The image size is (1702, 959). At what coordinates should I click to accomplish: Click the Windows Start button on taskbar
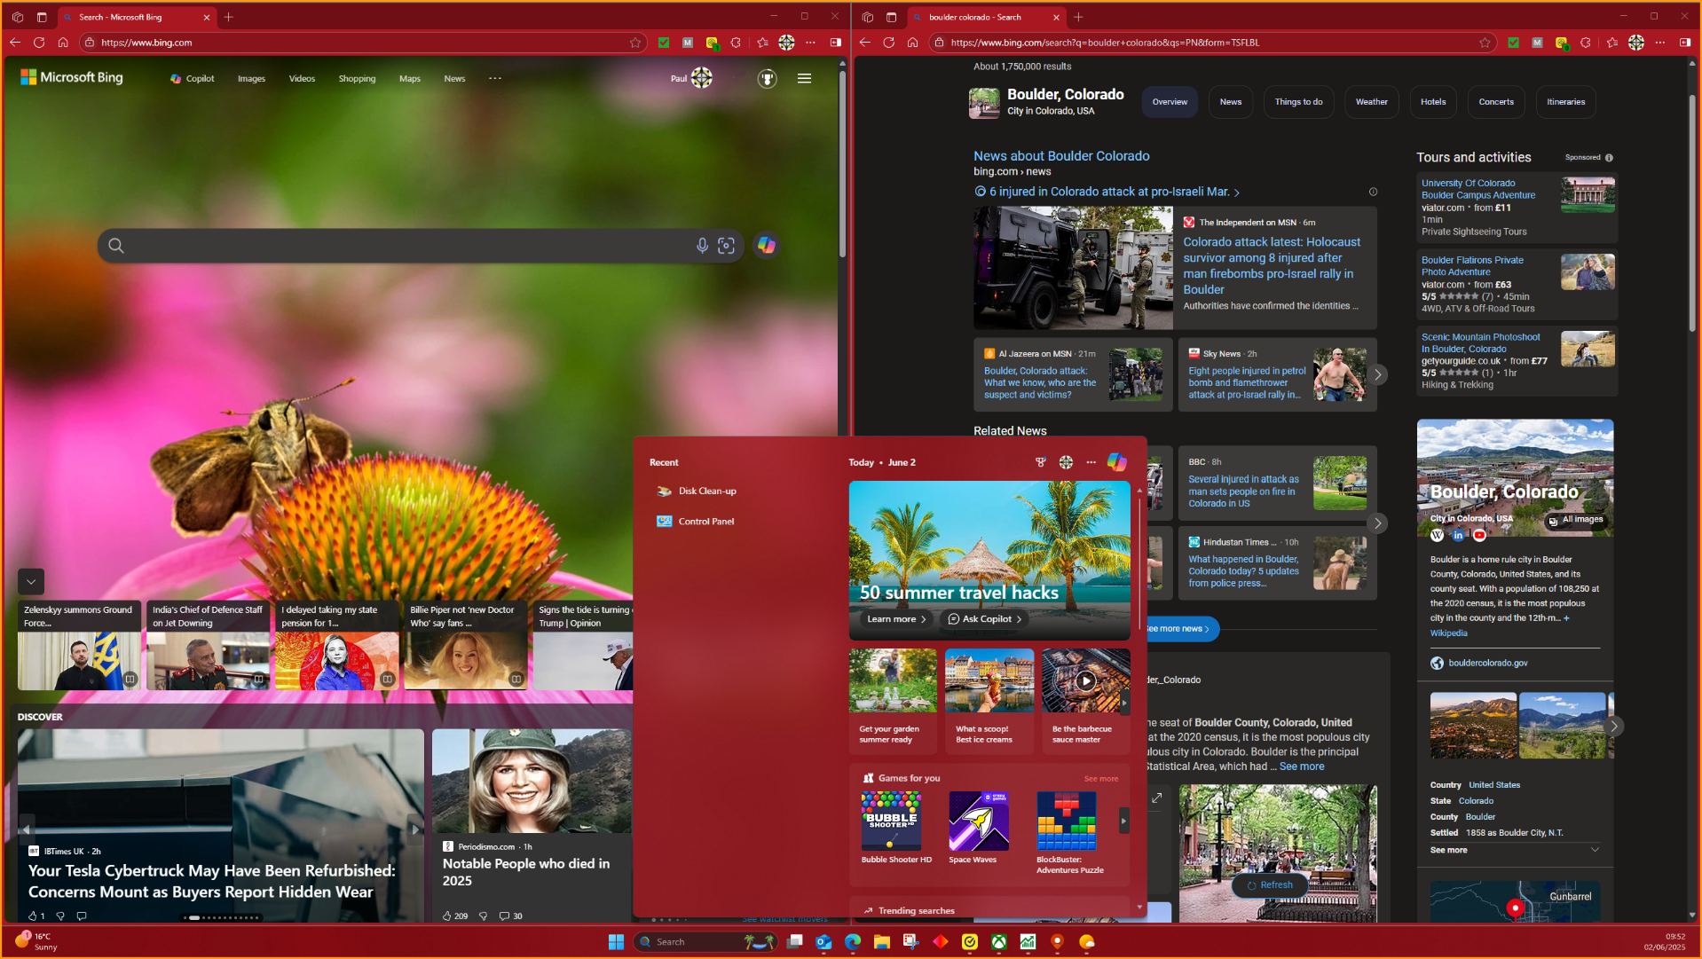(x=616, y=942)
